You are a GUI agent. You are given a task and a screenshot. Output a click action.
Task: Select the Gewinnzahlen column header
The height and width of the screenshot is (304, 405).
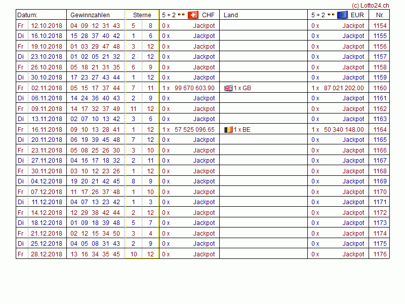(90, 15)
